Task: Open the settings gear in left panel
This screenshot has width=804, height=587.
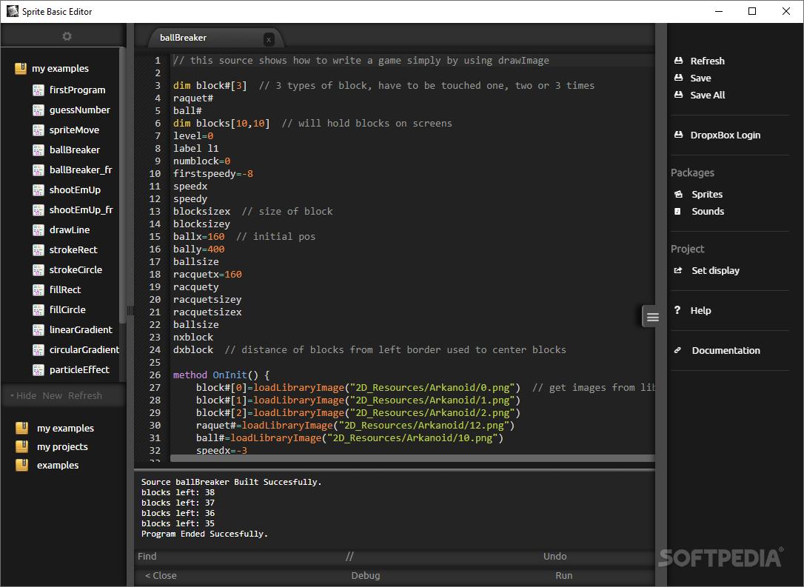Action: tap(67, 36)
